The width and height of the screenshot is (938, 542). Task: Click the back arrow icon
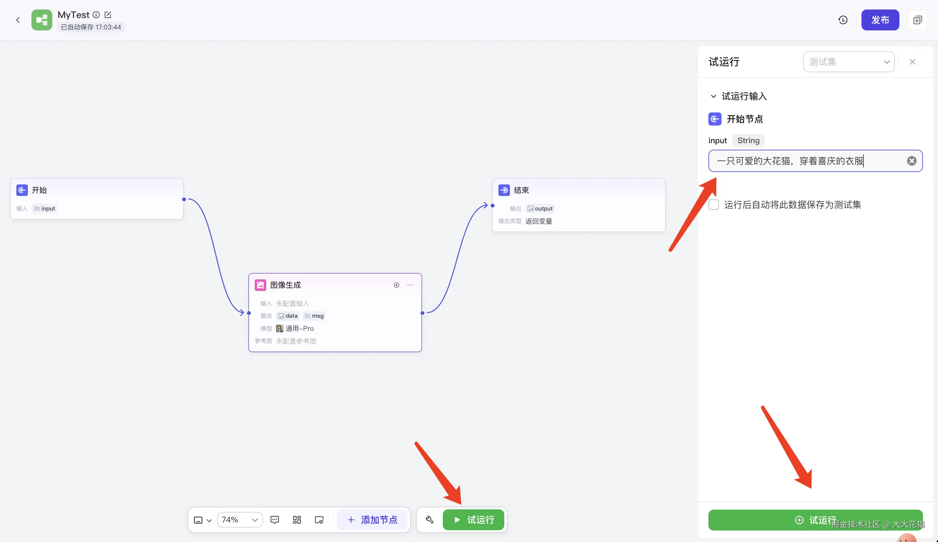click(x=18, y=20)
